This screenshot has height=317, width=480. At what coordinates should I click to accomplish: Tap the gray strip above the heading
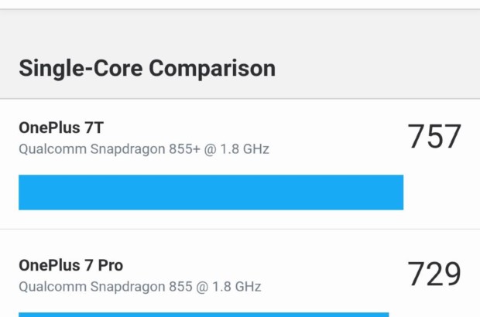240,27
